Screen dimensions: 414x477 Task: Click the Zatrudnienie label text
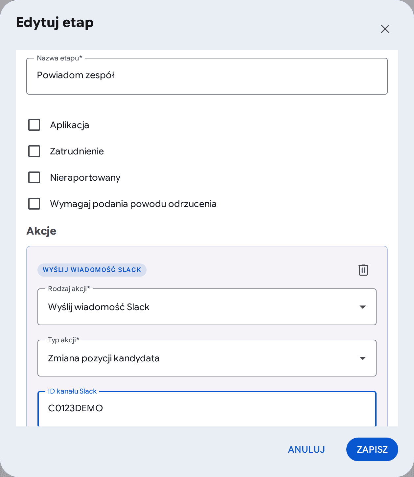click(x=77, y=151)
